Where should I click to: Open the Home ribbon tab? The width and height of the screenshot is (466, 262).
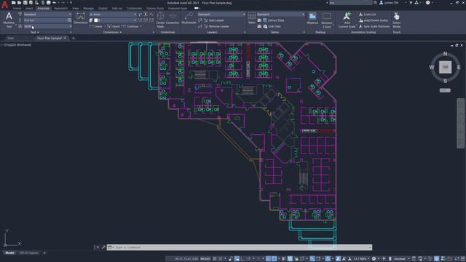coord(17,8)
